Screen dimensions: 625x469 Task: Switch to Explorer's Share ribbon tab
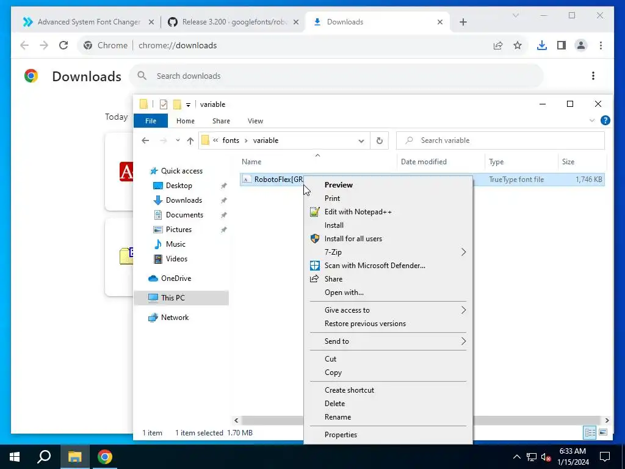[221, 121]
